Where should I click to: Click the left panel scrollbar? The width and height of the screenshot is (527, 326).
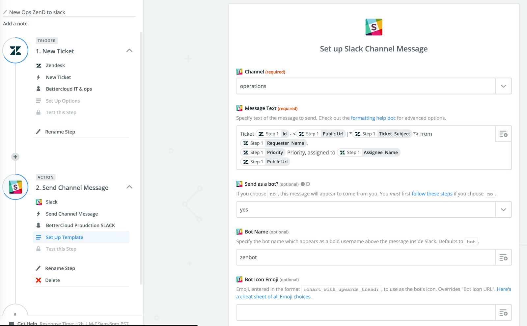[x=141, y=158]
